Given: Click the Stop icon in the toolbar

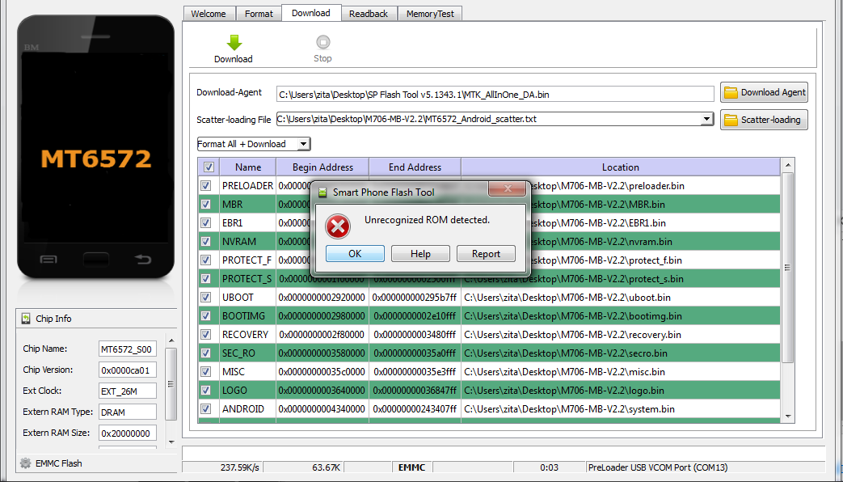Looking at the screenshot, I should click(322, 42).
